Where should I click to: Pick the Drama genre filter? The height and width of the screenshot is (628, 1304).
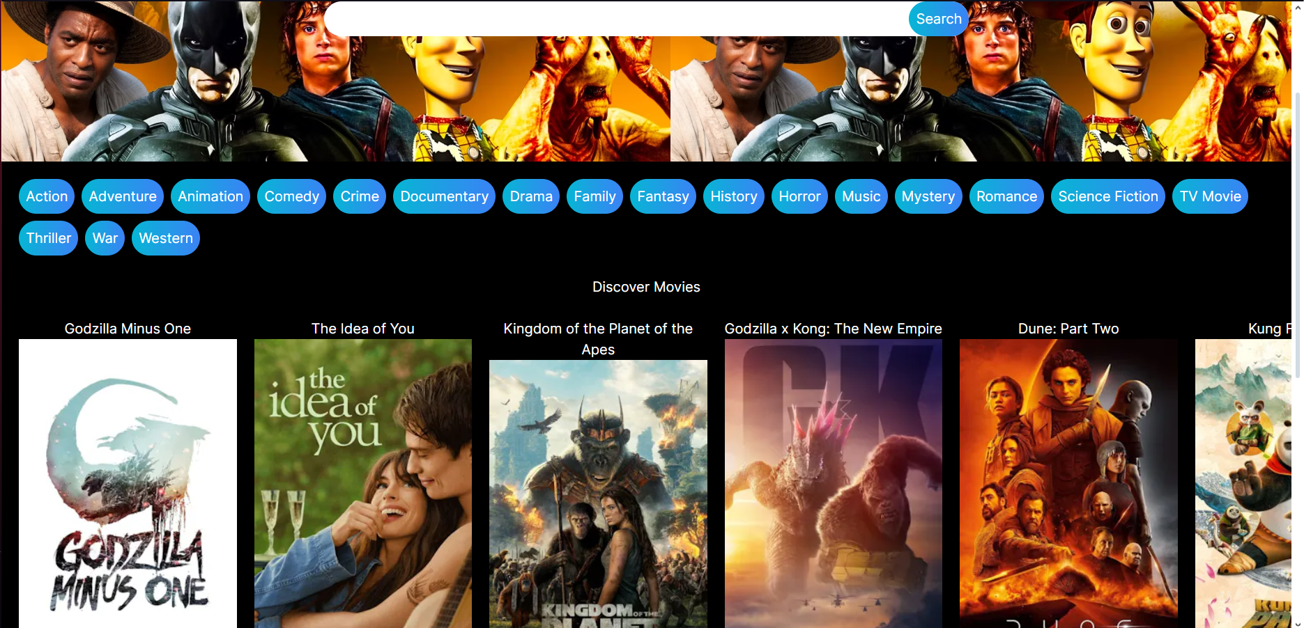531,196
